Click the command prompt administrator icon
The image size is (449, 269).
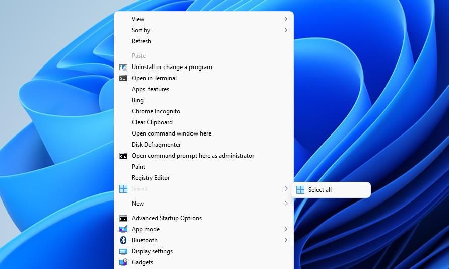coord(123,156)
